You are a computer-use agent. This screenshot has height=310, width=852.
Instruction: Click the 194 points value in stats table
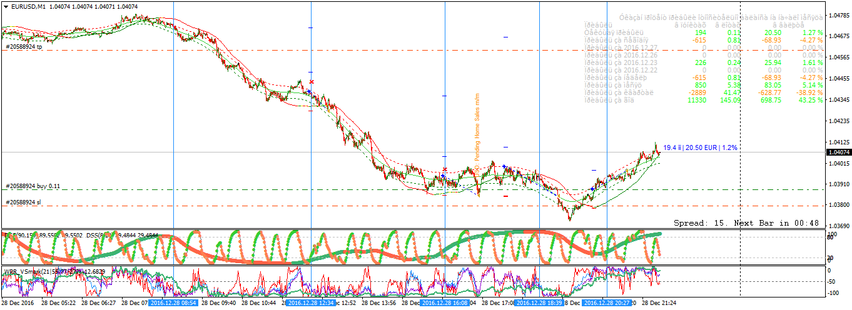tap(701, 32)
